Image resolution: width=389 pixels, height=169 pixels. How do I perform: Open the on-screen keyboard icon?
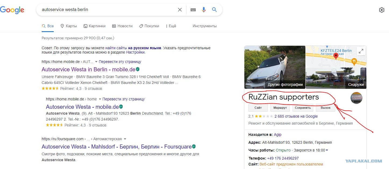193,10
